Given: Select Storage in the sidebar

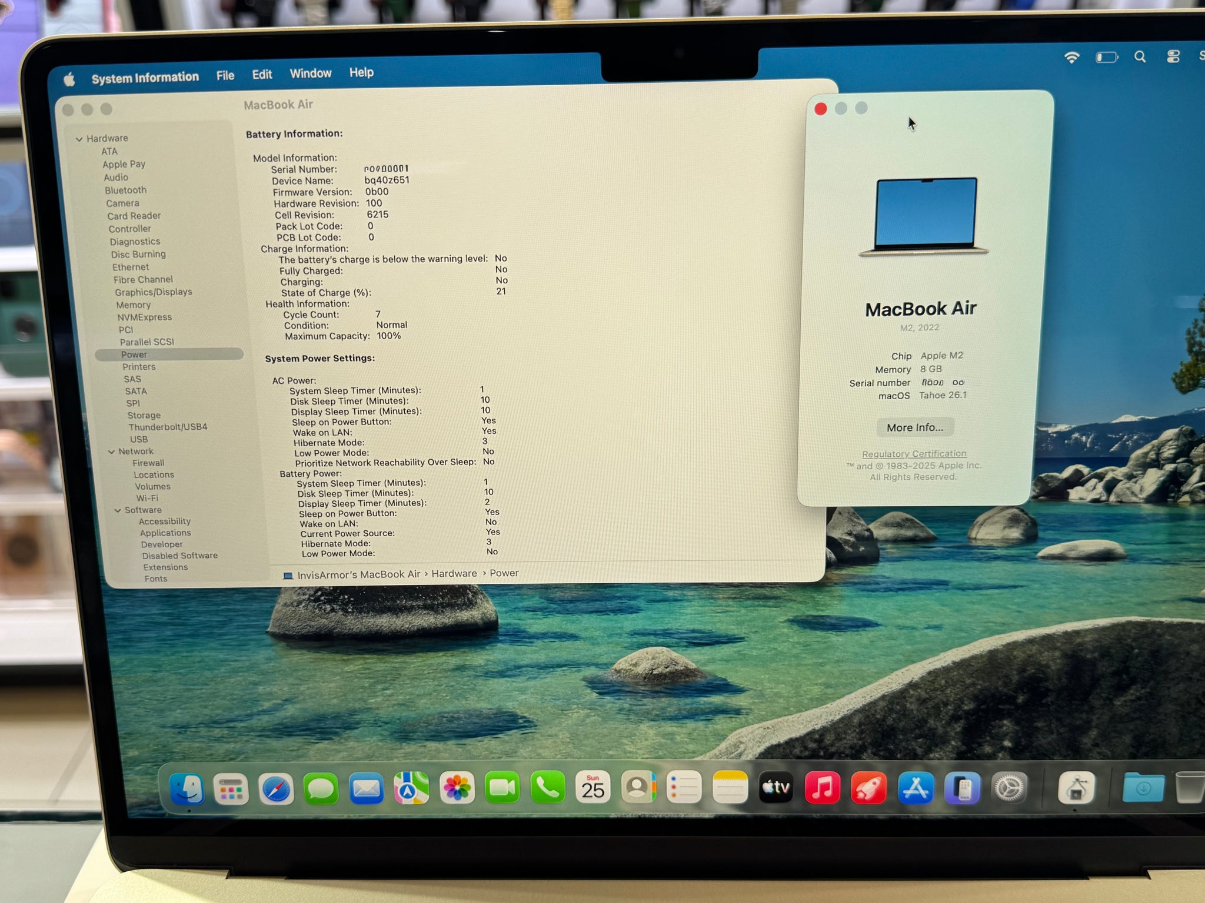Looking at the screenshot, I should (x=144, y=415).
